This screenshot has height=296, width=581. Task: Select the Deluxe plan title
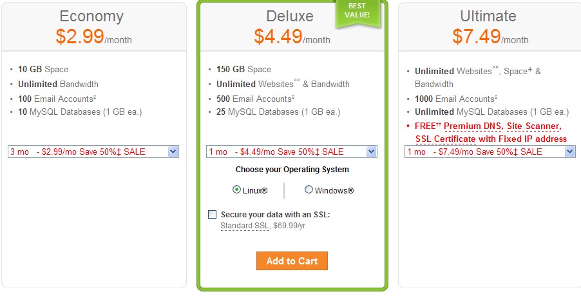click(x=290, y=16)
